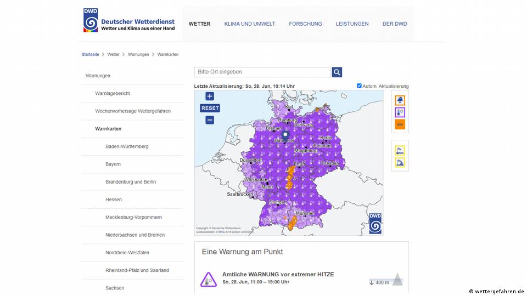This screenshot has width=527, height=296.
Task: Click the DWD logo on the map
Action: click(375, 223)
